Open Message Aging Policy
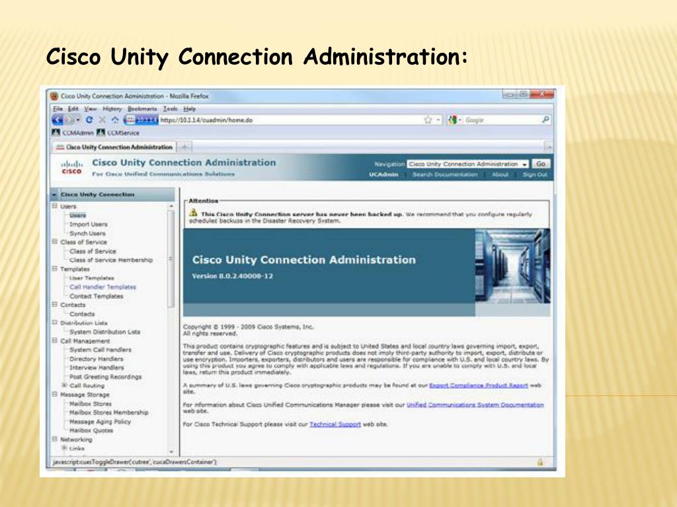Image resolution: width=677 pixels, height=507 pixels. [100, 422]
